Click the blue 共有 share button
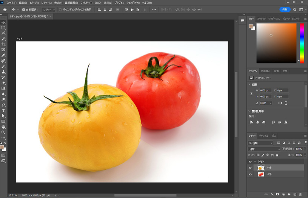Screen dimensions: 308x198 tap(285, 9)
